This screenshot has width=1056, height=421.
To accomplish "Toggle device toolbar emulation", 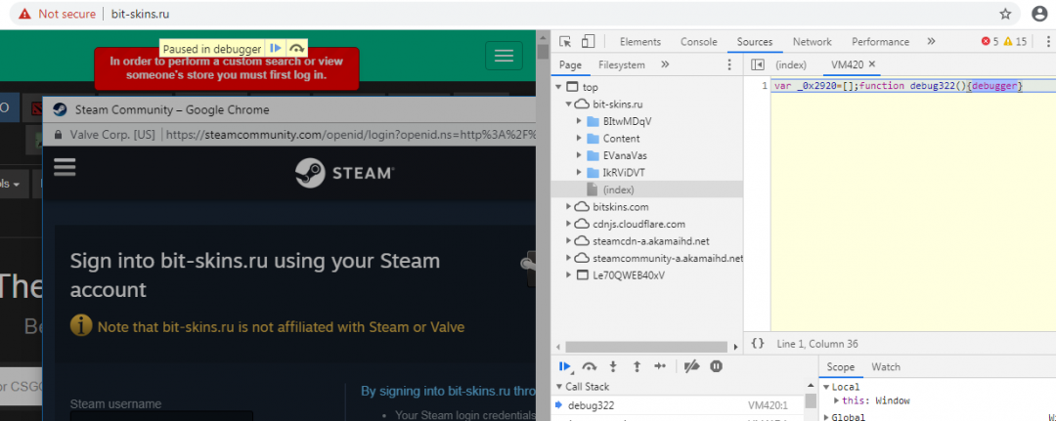I will coord(588,41).
